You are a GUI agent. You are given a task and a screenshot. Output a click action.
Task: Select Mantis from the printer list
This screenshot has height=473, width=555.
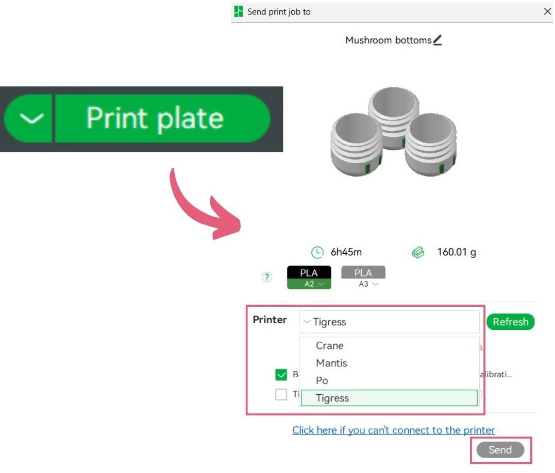(389, 363)
